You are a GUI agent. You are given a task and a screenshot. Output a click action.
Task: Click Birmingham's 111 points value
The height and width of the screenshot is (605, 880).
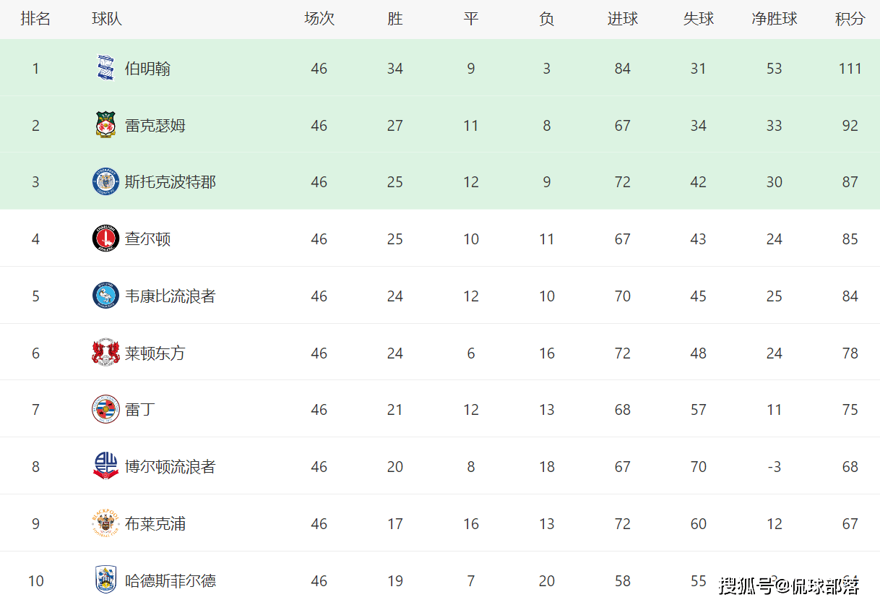click(x=850, y=69)
